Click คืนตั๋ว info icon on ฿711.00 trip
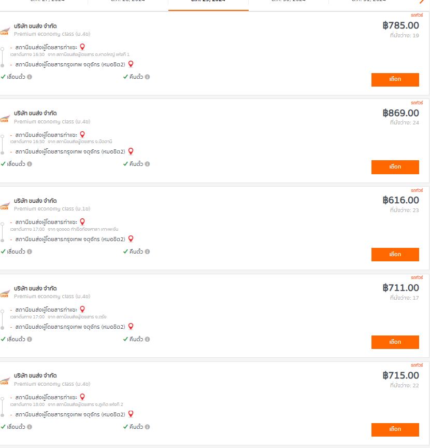Image resolution: width=430 pixels, height=448 pixels. pos(147,339)
